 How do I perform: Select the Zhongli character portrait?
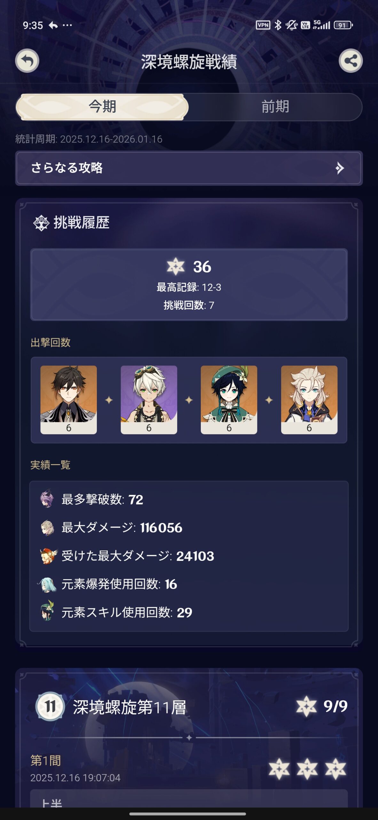(x=68, y=400)
